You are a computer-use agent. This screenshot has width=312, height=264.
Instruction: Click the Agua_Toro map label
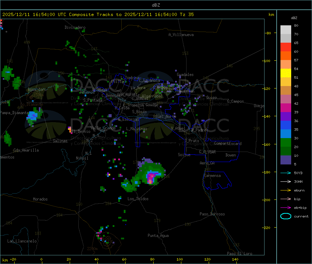37,90
